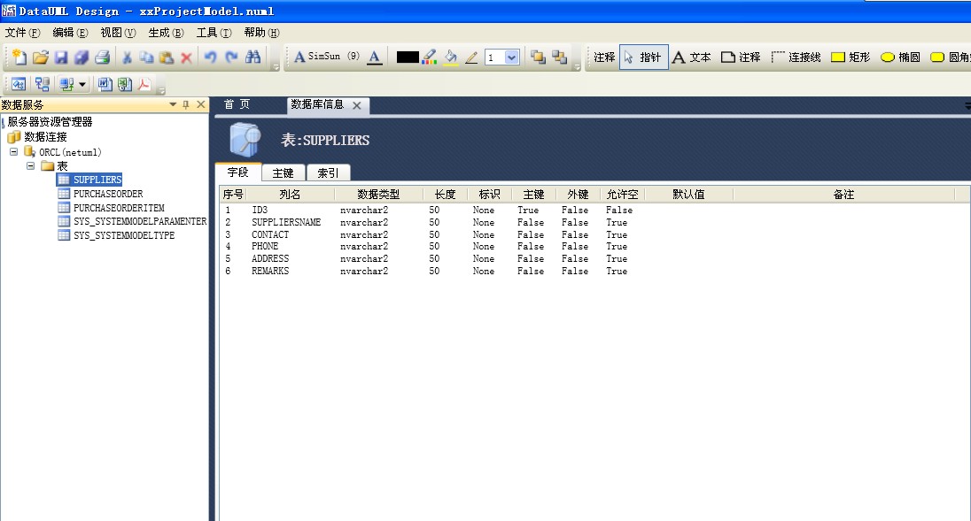Screen dimensions: 971x521
Task: Select the PURCHASEORDERITEM table in tree
Action: coord(119,208)
